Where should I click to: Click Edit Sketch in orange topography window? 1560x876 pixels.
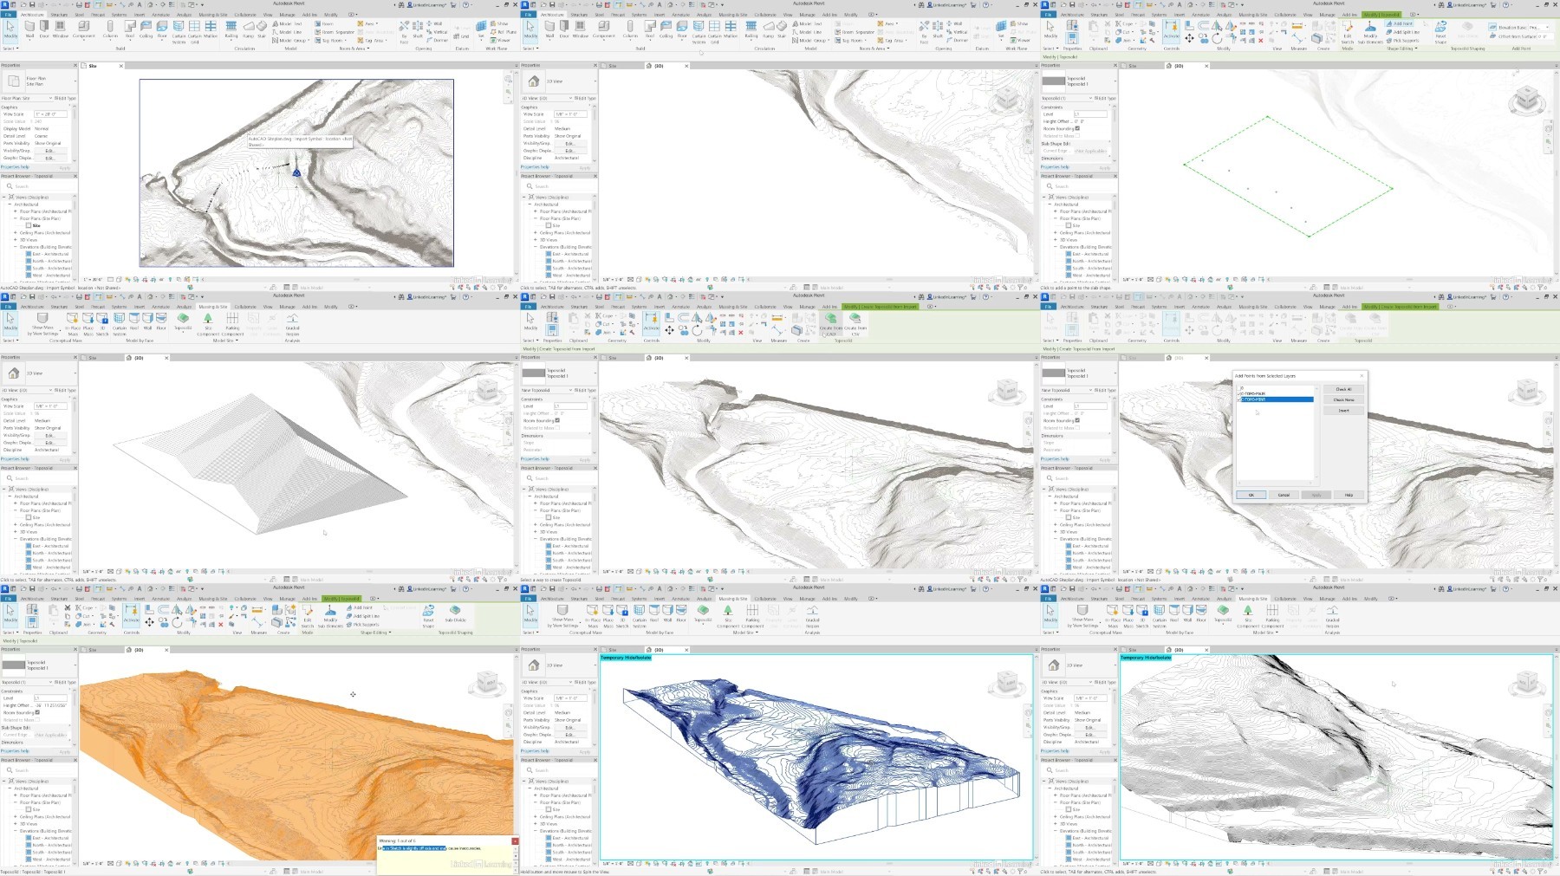308,615
